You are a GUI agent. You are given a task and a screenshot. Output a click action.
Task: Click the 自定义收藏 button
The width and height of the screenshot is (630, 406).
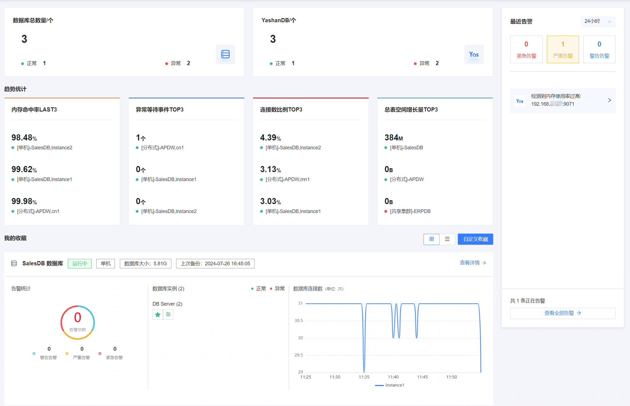pos(475,239)
